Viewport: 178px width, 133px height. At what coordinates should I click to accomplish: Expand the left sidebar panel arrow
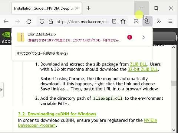point(1,90)
